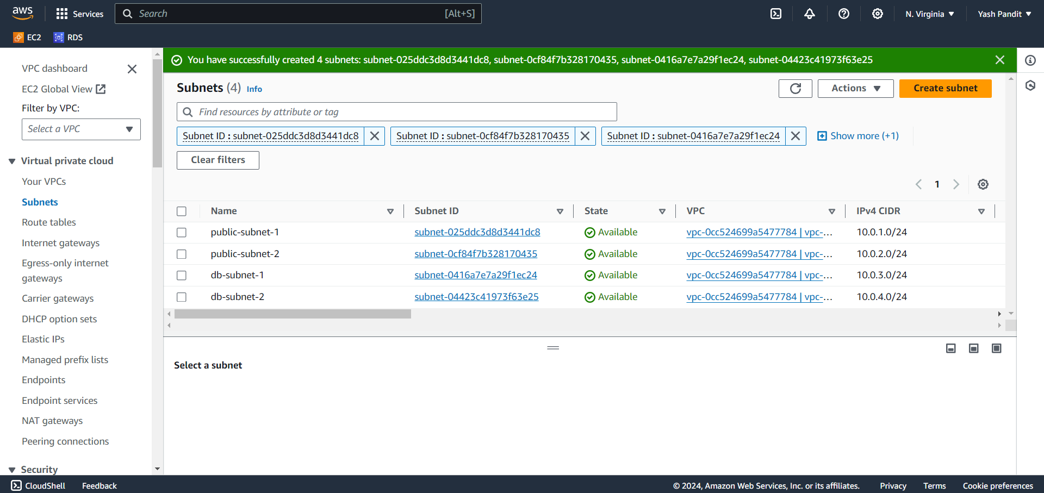1044x493 pixels.
Task: Open the info panel icon
Action: (1030, 60)
